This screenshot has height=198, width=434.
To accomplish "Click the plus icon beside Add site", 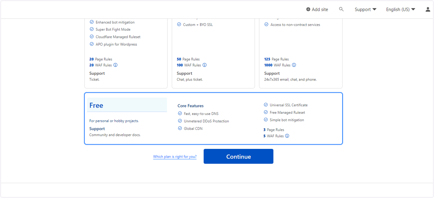I will click(308, 9).
